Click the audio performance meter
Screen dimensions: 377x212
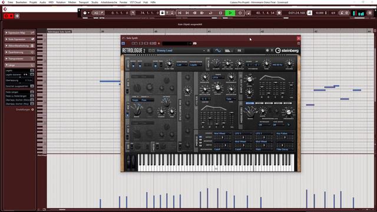[x=359, y=13]
